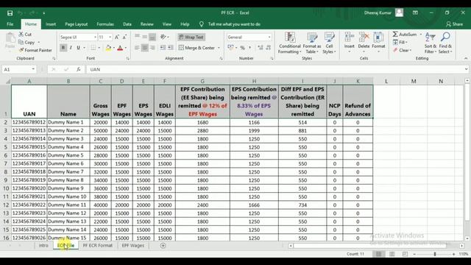Click Merge & Center button
471x265 pixels.
tap(197, 48)
